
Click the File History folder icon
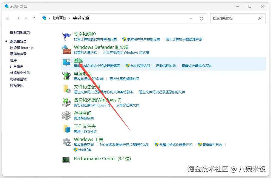tap(67, 89)
